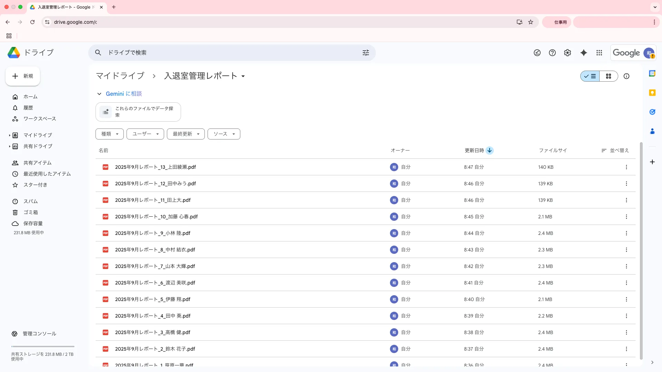662x372 pixels.
Task: View folder details info icon
Action: [x=626, y=76]
